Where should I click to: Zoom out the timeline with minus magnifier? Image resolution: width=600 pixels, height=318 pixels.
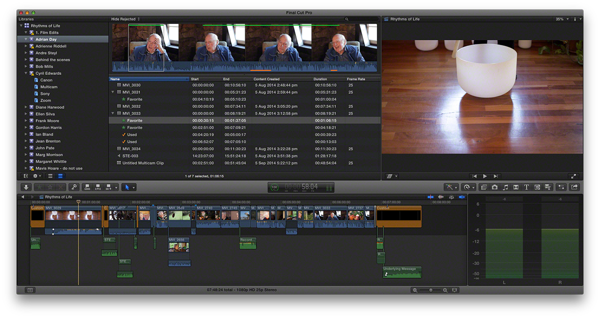[415, 290]
